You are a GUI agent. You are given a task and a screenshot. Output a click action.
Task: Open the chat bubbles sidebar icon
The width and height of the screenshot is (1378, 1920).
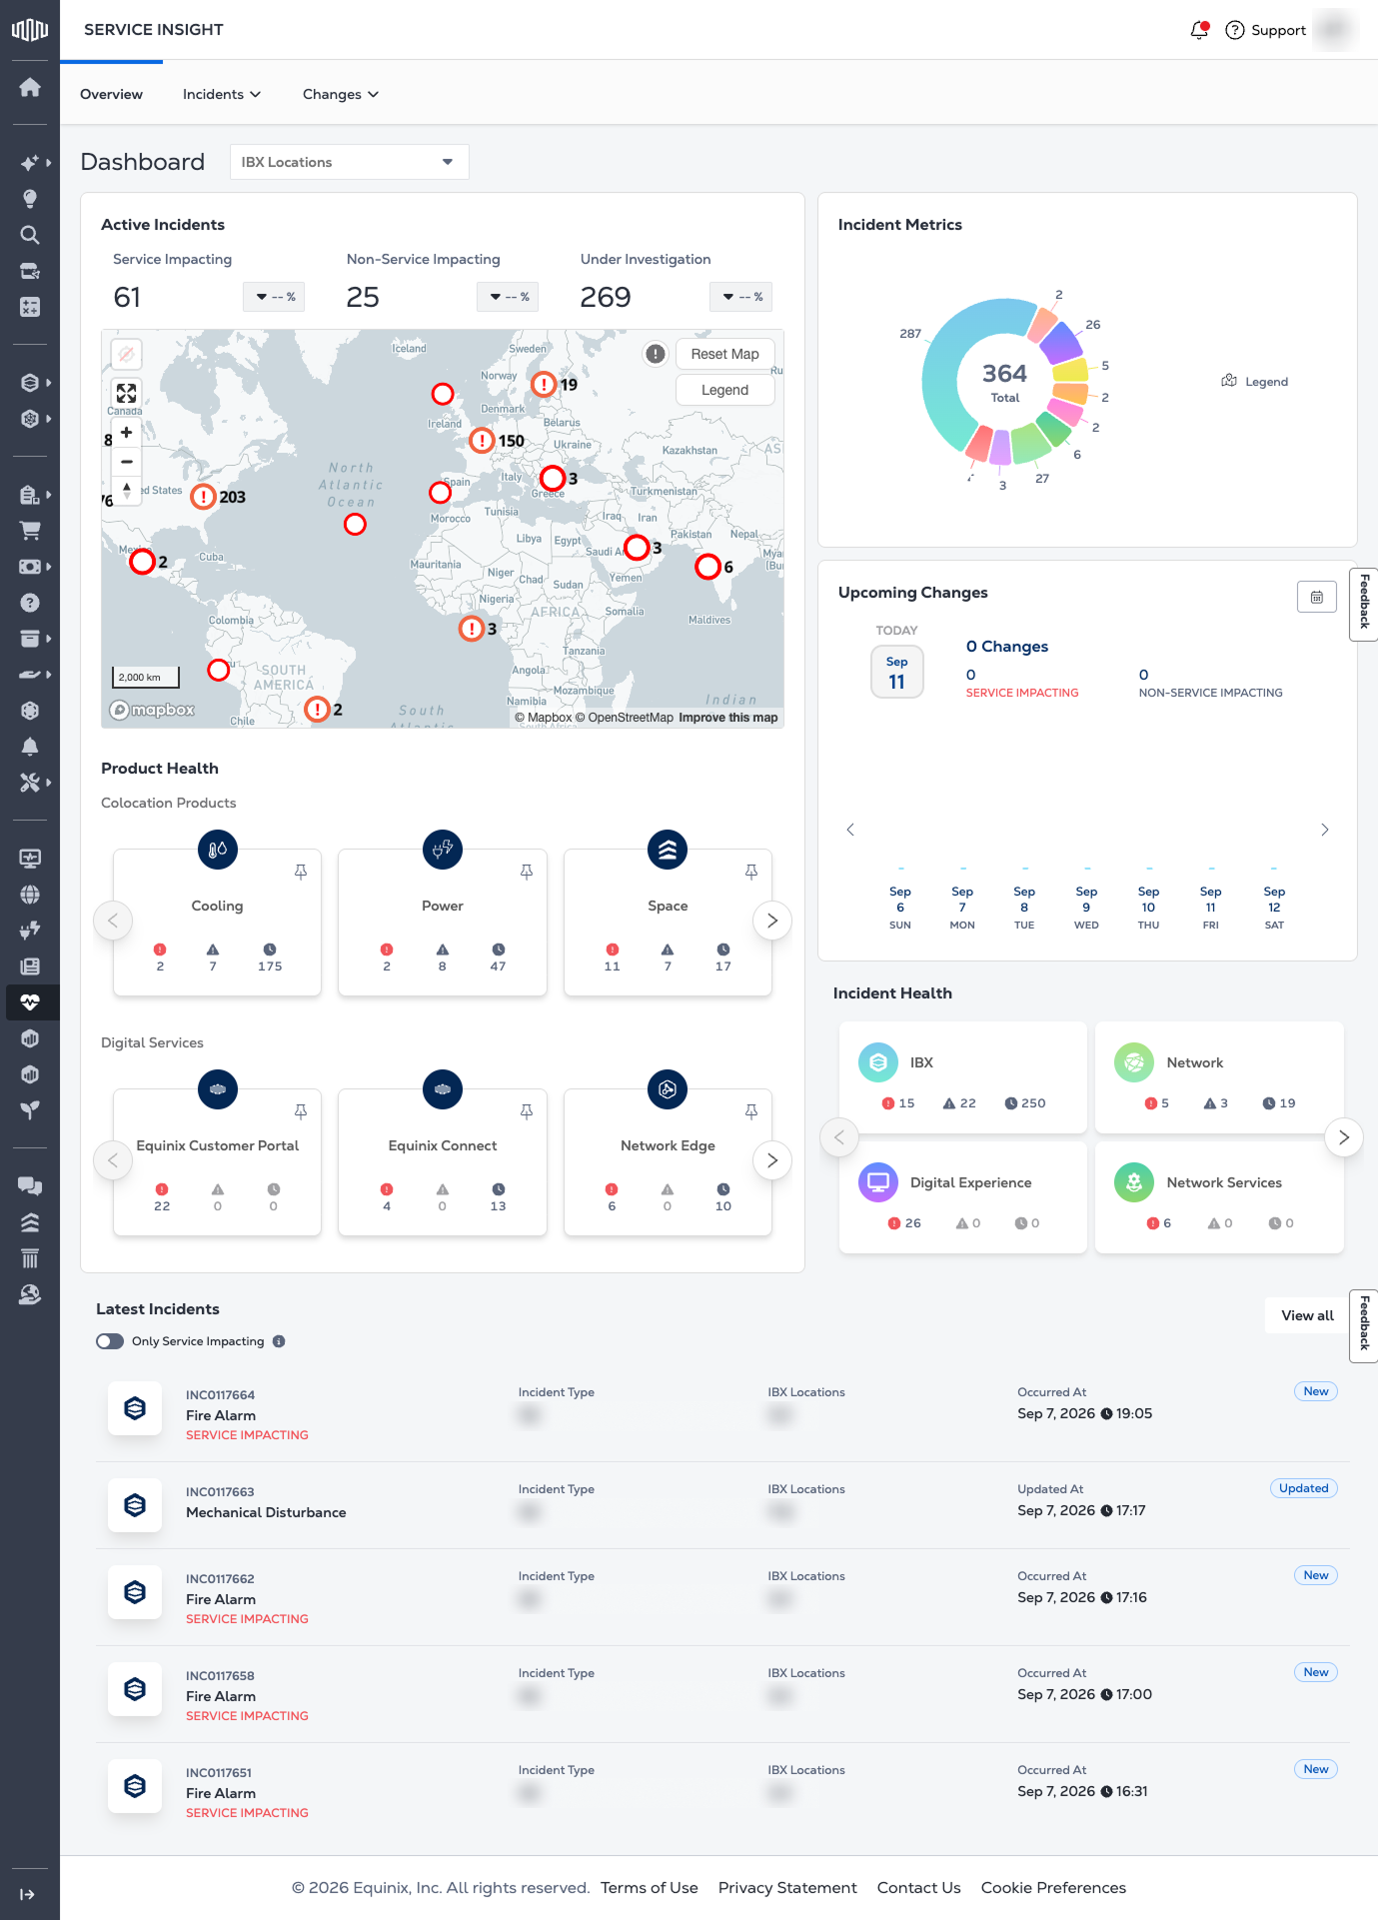[x=30, y=1186]
